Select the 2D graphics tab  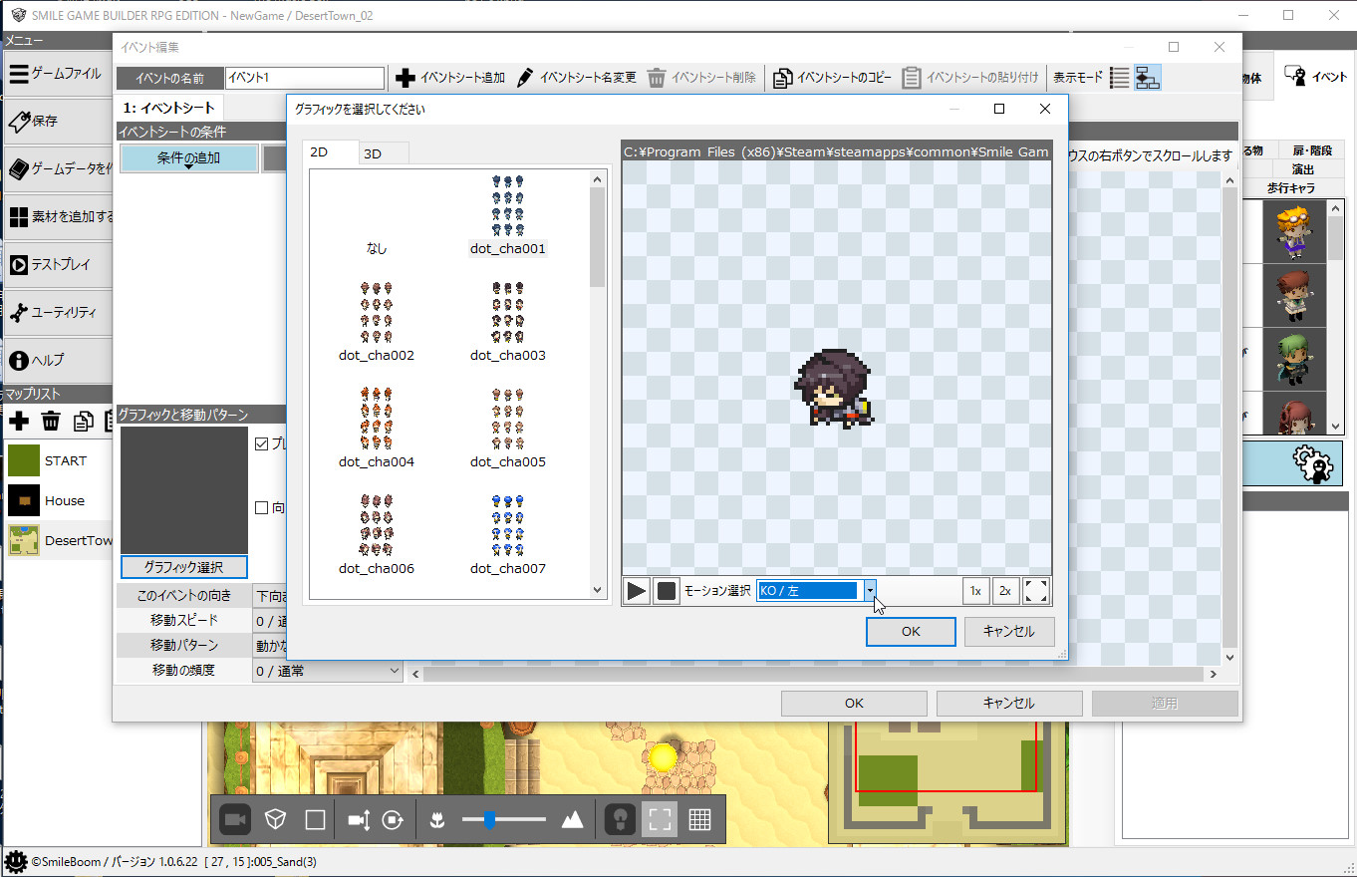click(319, 152)
